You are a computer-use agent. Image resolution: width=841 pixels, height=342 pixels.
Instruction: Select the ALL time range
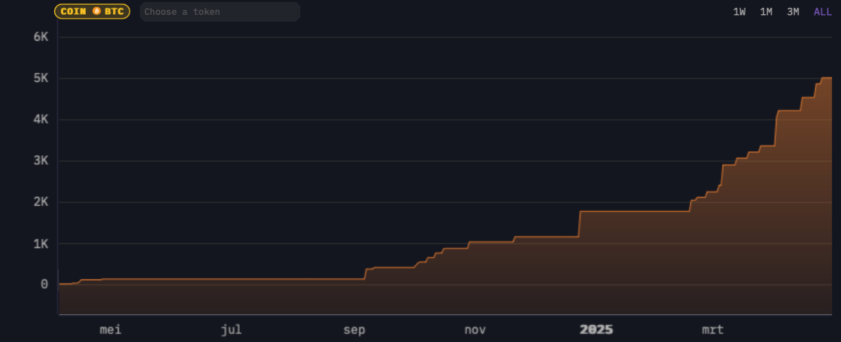coord(822,12)
